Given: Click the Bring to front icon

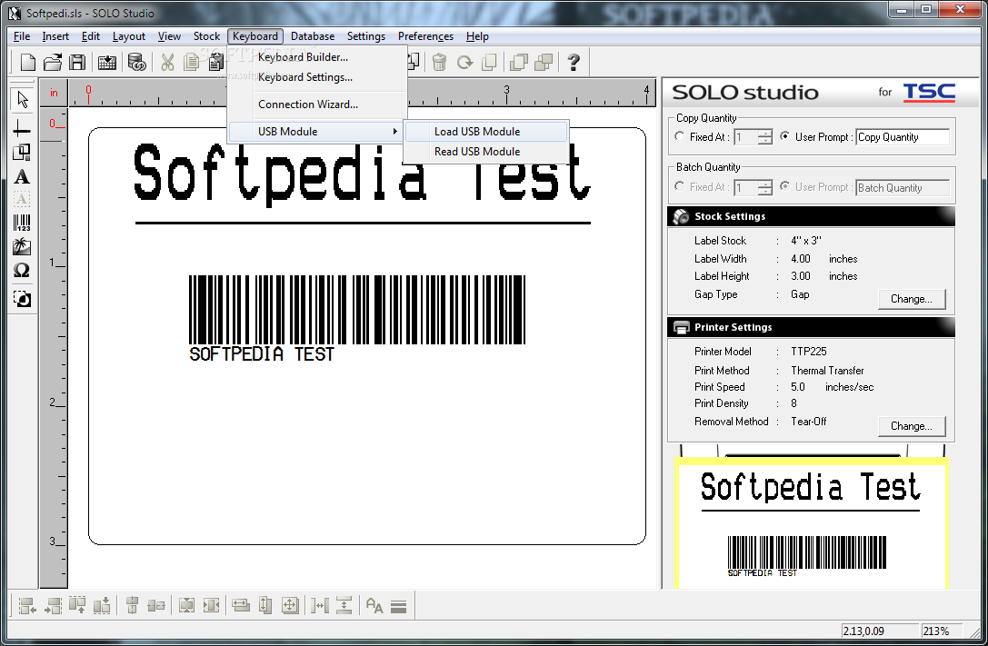Looking at the screenshot, I should coord(519,62).
